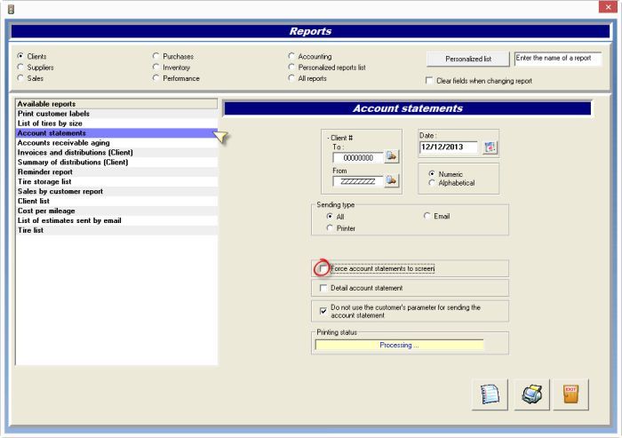Click the report name search field

tap(558, 59)
